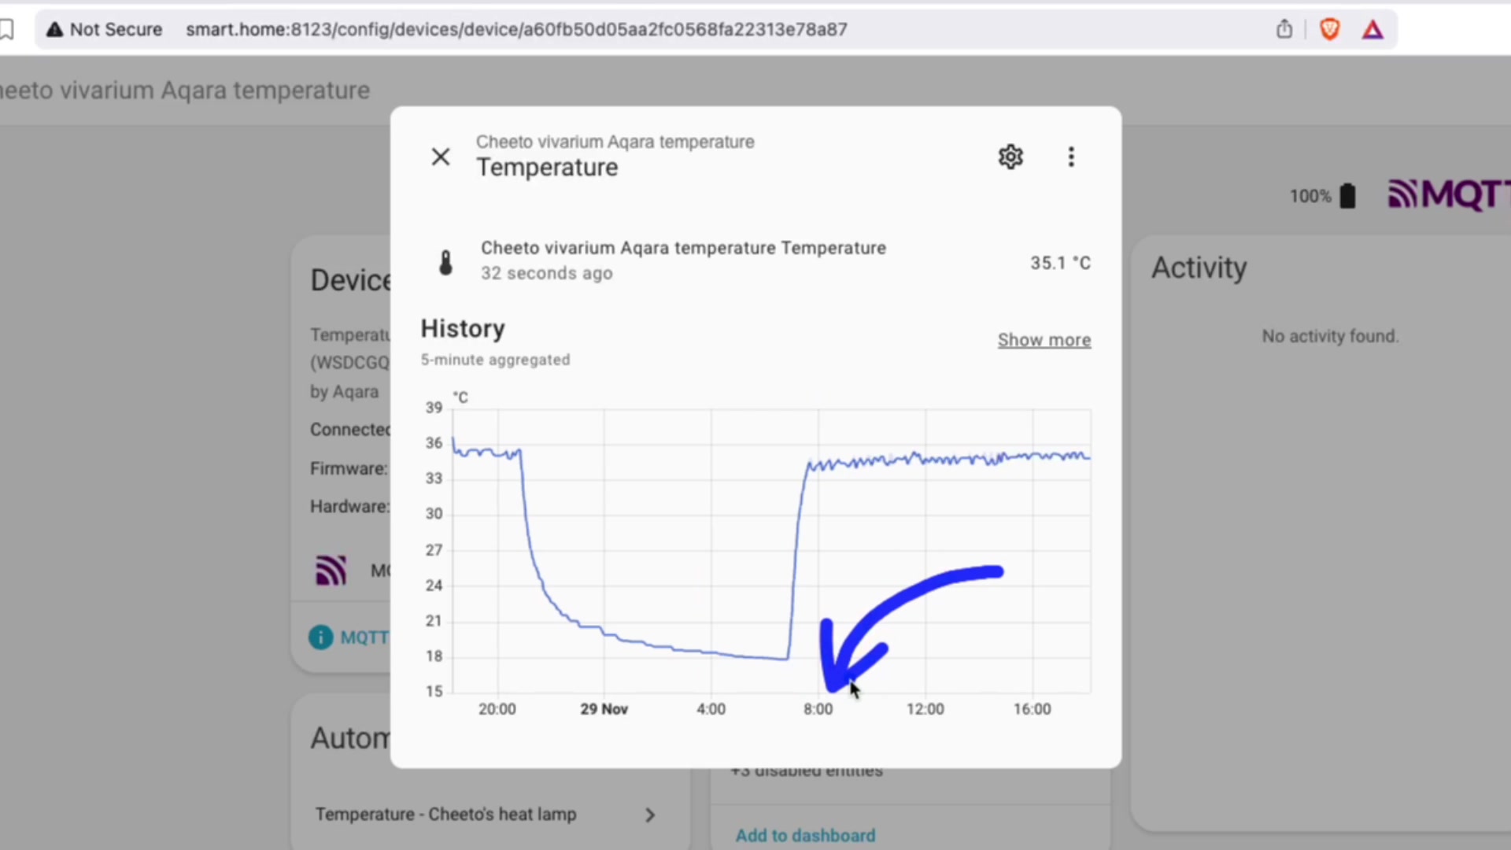The height and width of the screenshot is (850, 1511).
Task: Click the Show more history link
Action: coord(1044,340)
